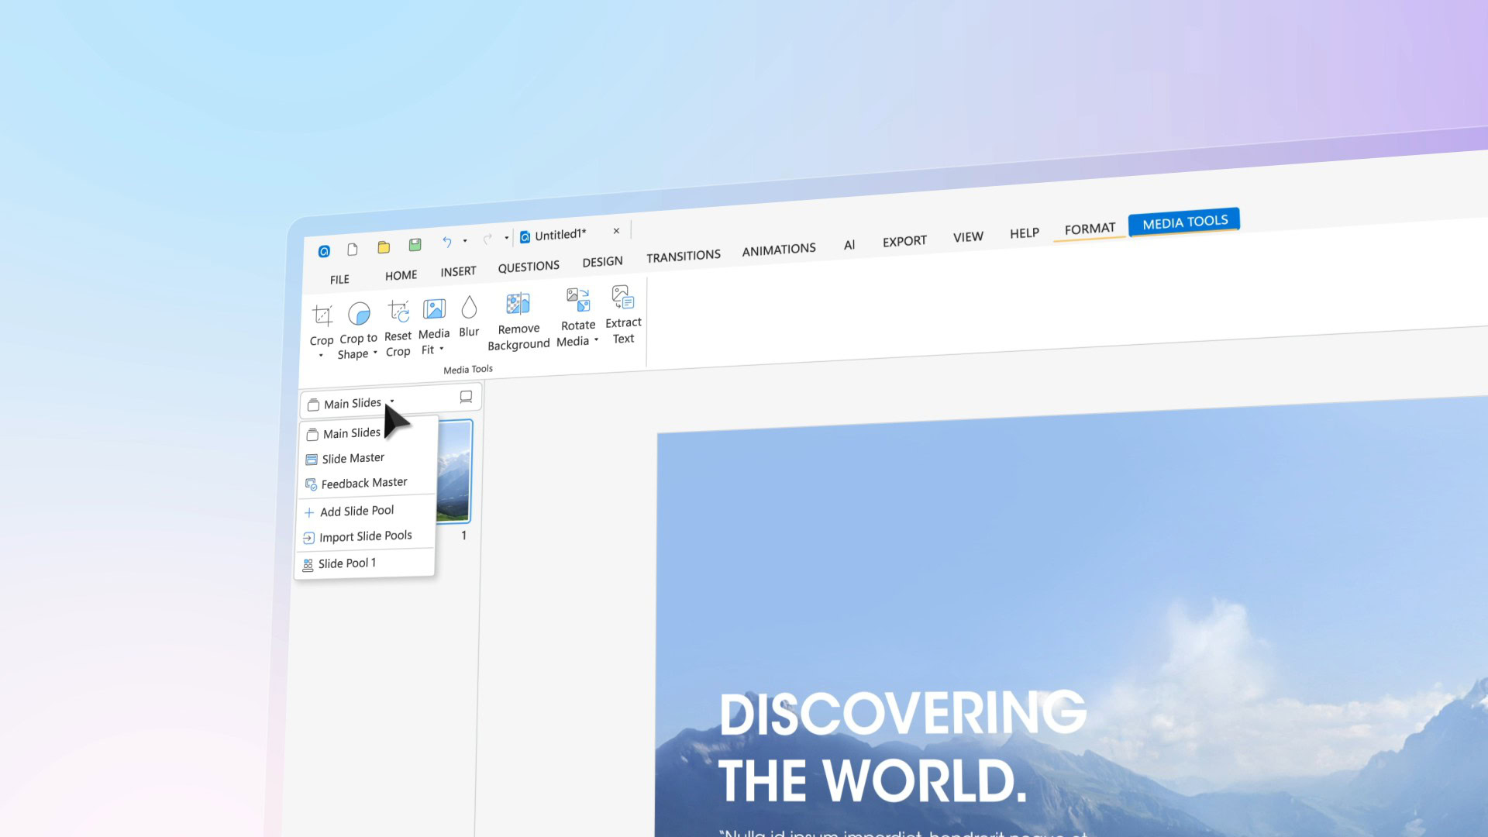Open the Media Fit tool
Screen dimensions: 1488x837
click(x=434, y=309)
